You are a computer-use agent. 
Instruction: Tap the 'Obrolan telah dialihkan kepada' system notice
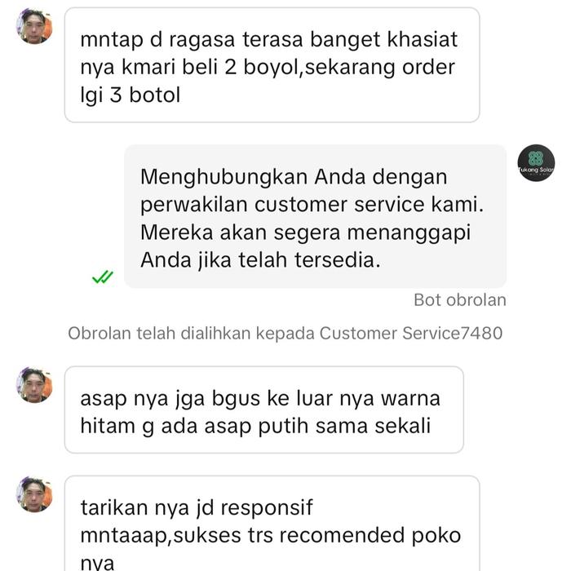[x=285, y=333]
